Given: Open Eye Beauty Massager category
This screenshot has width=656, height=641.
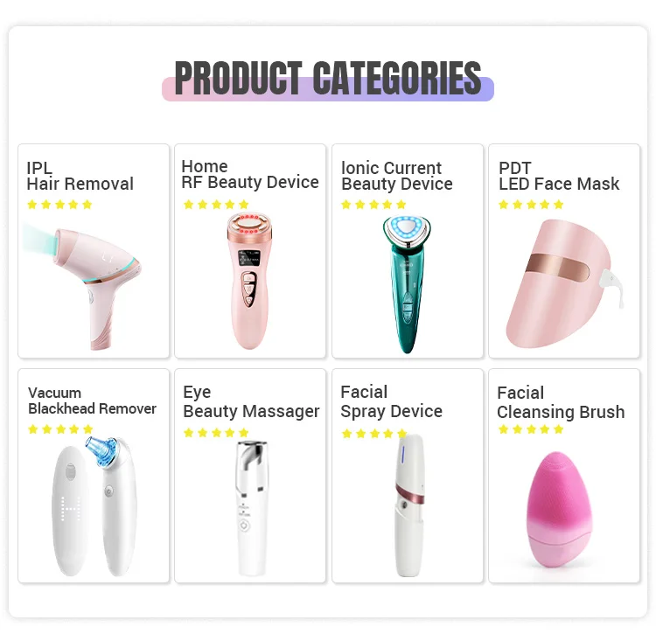Looking at the screenshot, I should [251, 402].
